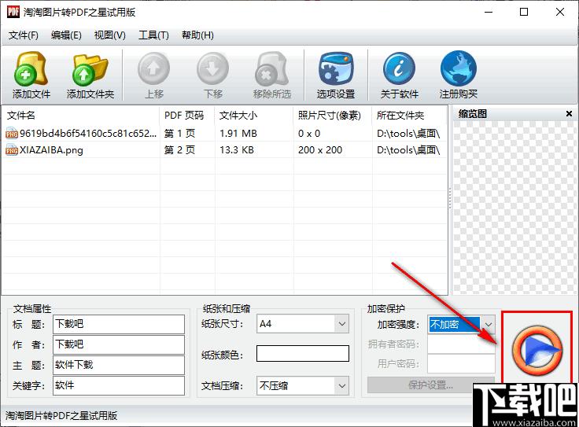Screen dimensions: 579x427
Task: Click the 1.91 MB size cell
Action: (238, 134)
